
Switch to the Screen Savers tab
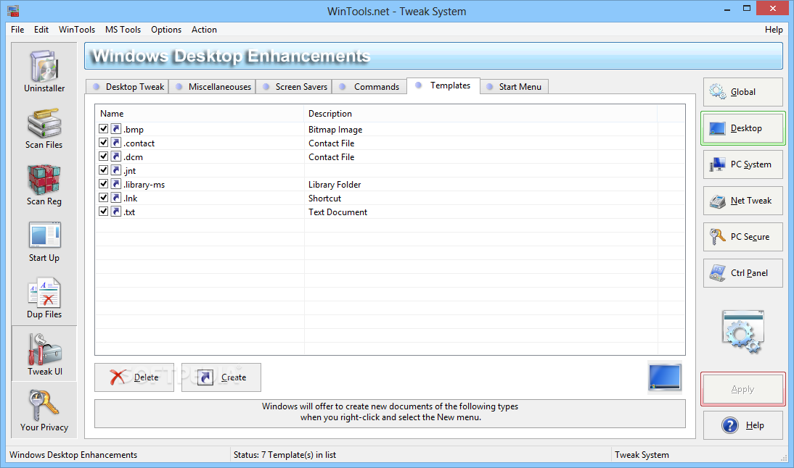[294, 86]
